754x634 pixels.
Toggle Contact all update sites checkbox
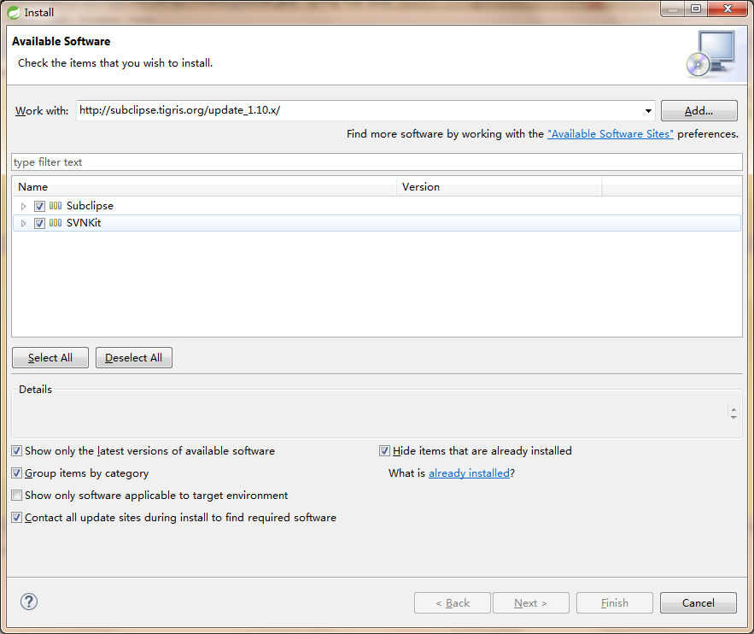(17, 518)
